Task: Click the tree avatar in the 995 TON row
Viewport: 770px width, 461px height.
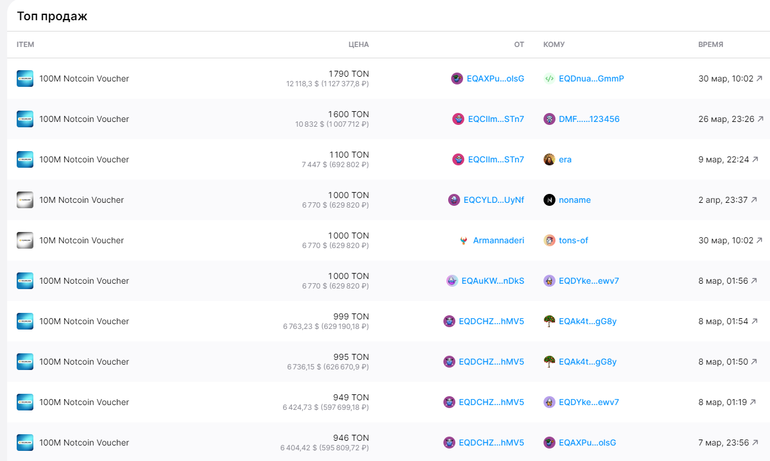Action: coord(549,362)
